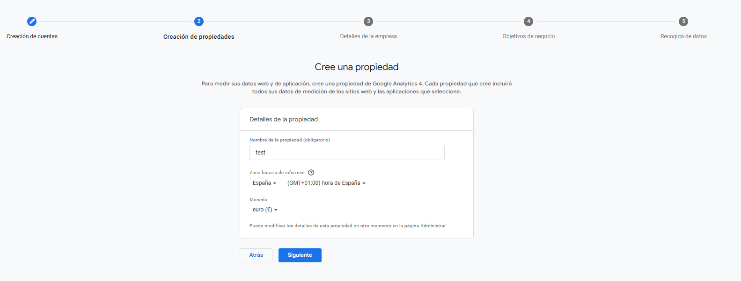741x281 pixels.
Task: Click the step 3 circle icon
Action: click(x=368, y=21)
